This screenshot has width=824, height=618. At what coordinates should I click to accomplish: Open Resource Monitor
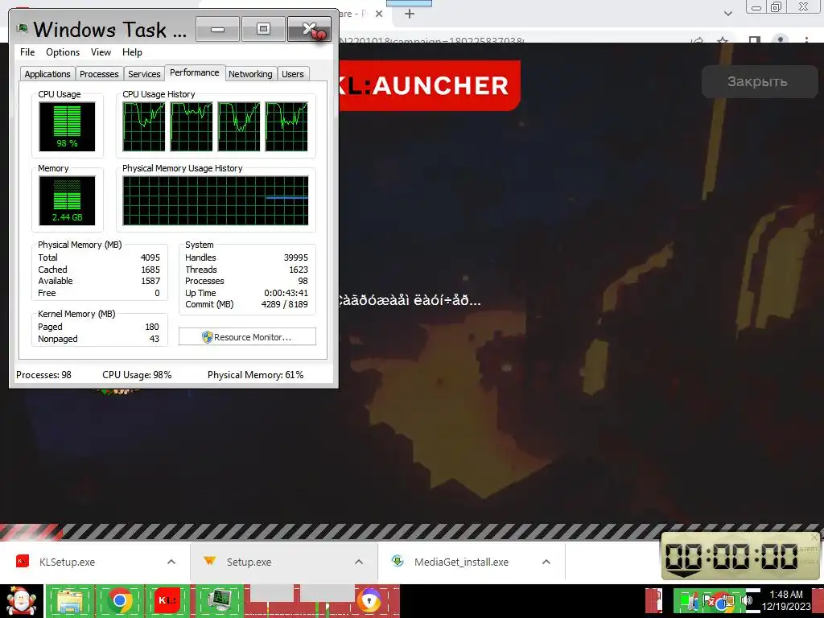point(247,337)
